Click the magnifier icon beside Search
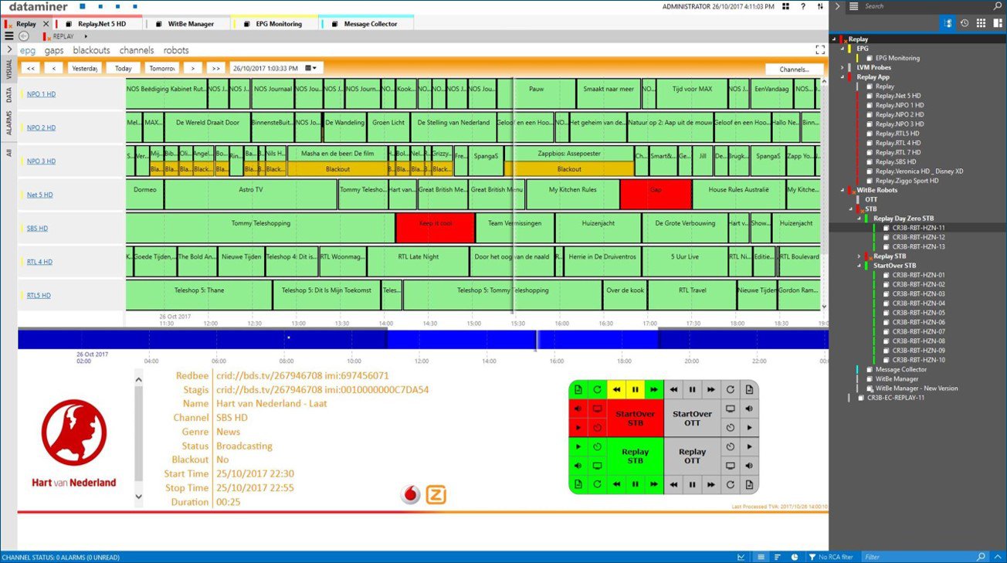Image resolution: width=1007 pixels, height=563 pixels. pos(997,6)
